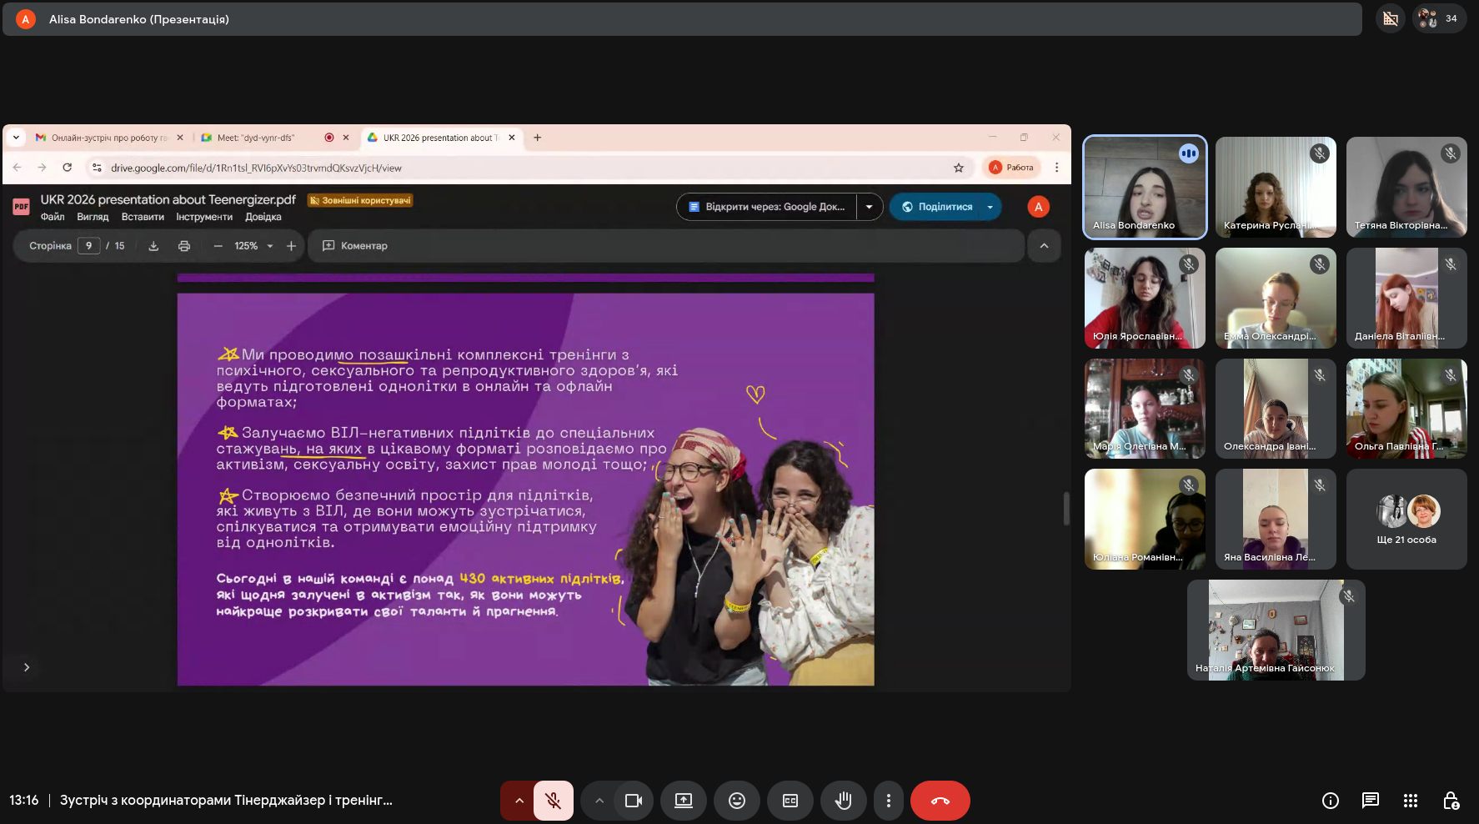Open the emoji reactions button
Image resolution: width=1479 pixels, height=824 pixels.
coord(737,801)
